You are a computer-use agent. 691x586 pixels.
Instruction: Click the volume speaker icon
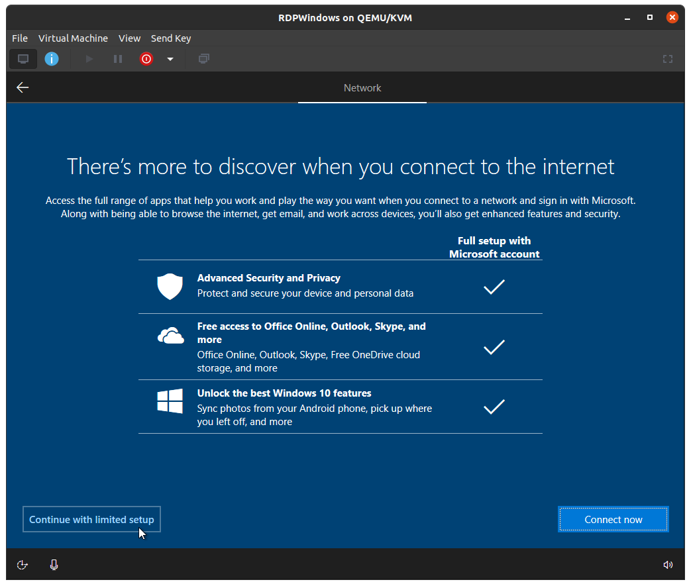coord(668,565)
